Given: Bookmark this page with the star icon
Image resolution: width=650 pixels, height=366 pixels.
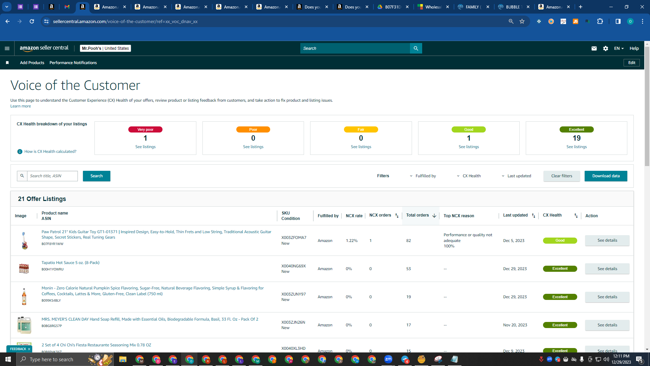Looking at the screenshot, I should pyautogui.click(x=522, y=21).
